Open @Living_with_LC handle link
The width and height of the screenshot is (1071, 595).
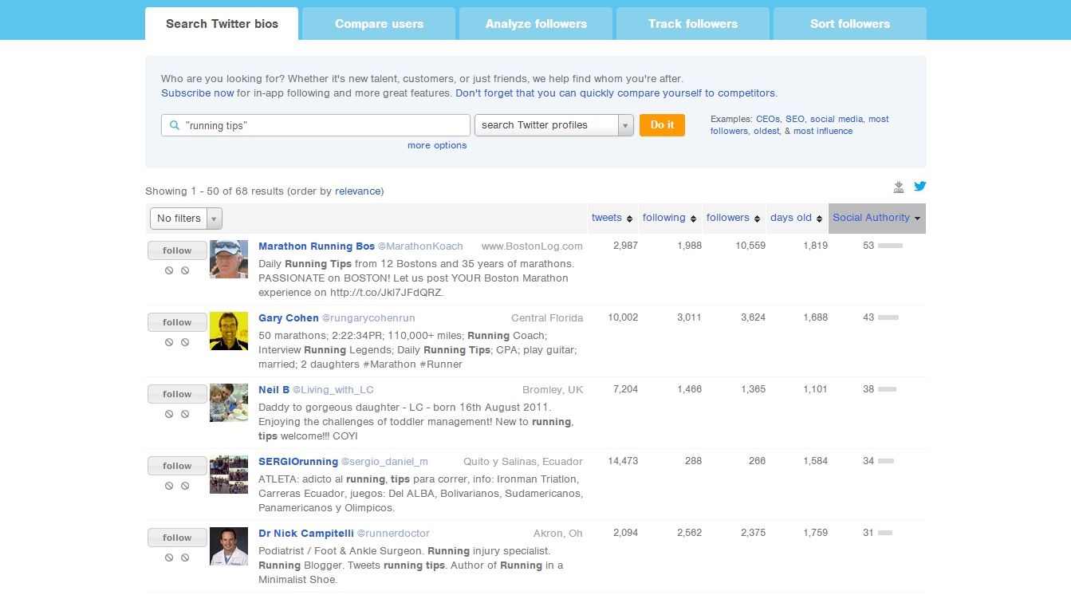click(x=333, y=390)
